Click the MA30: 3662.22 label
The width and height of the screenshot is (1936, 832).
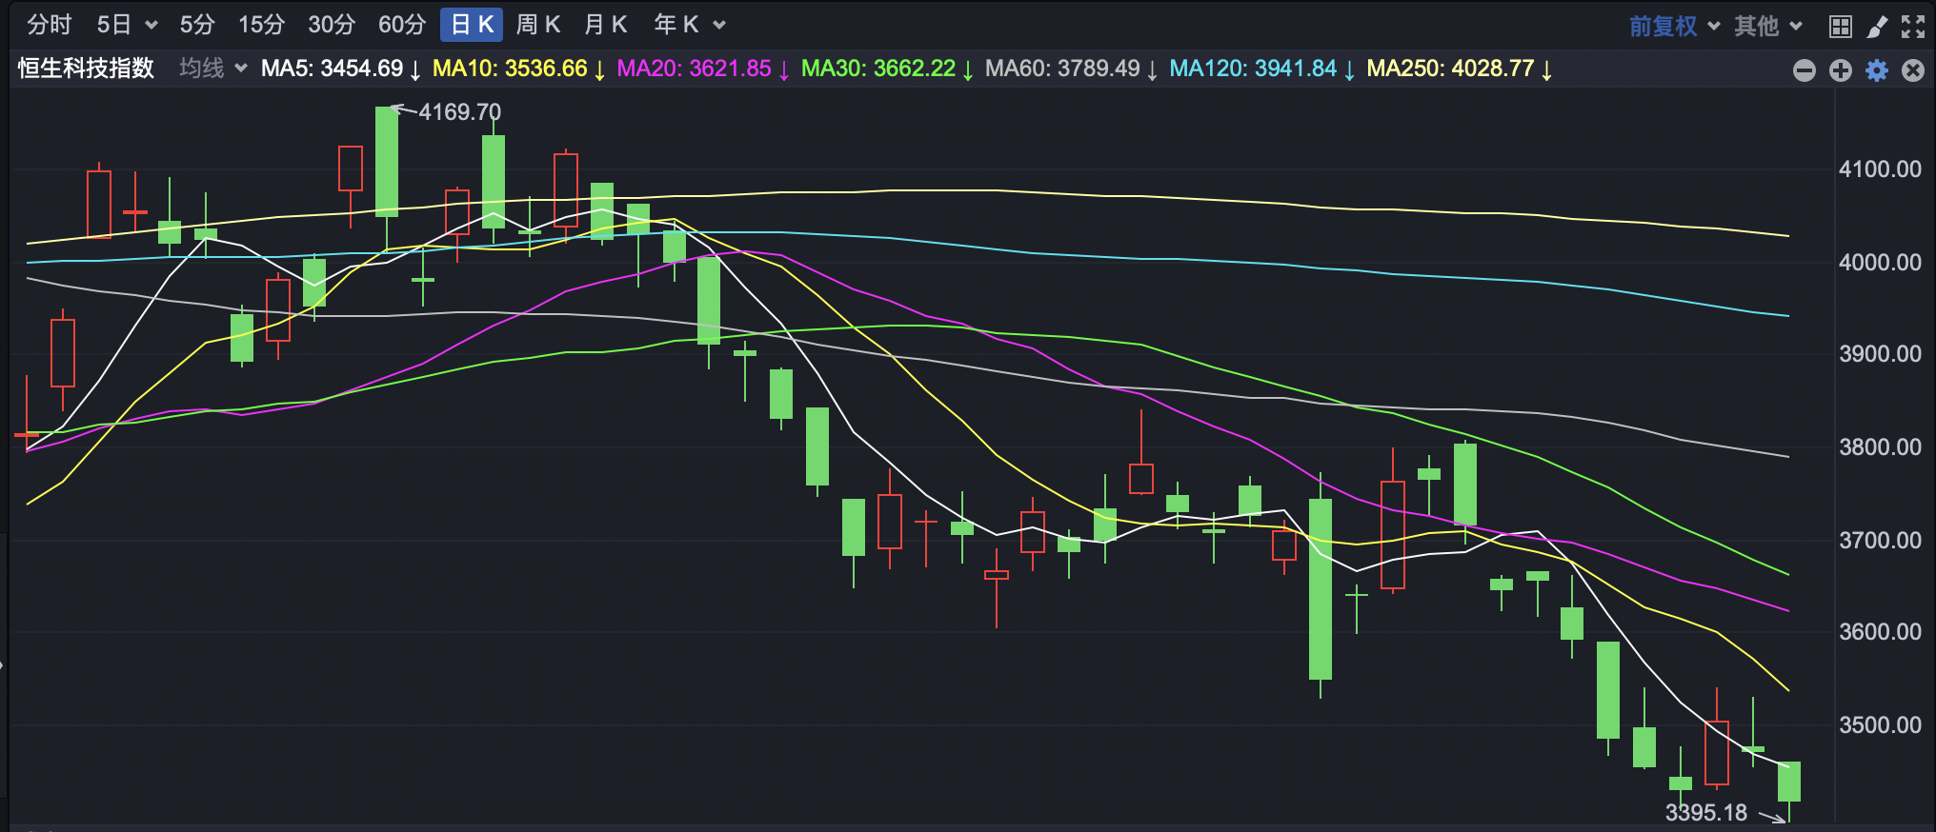[887, 69]
